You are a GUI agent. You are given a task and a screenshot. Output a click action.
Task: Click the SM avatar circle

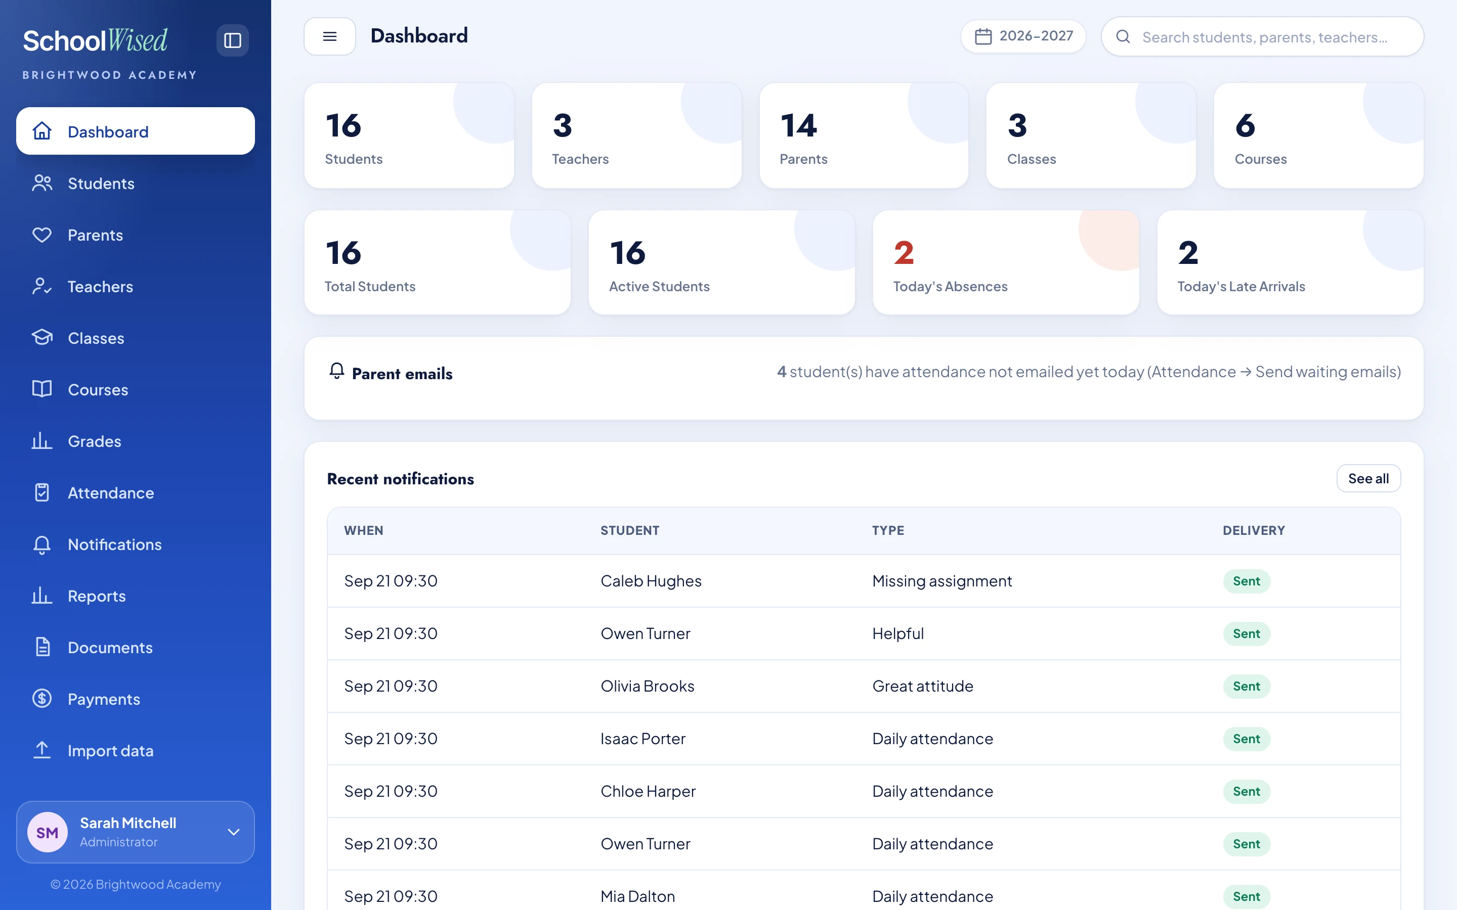coord(48,832)
